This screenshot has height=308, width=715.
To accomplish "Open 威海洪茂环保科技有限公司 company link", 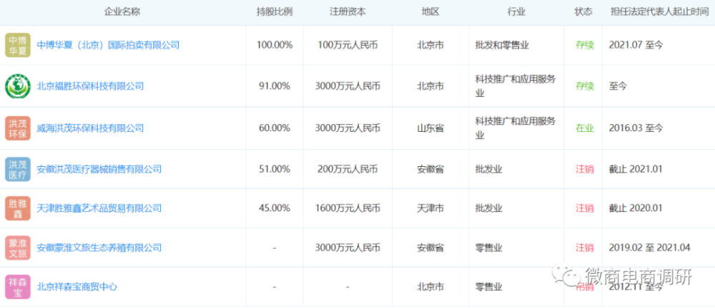I will pos(90,128).
